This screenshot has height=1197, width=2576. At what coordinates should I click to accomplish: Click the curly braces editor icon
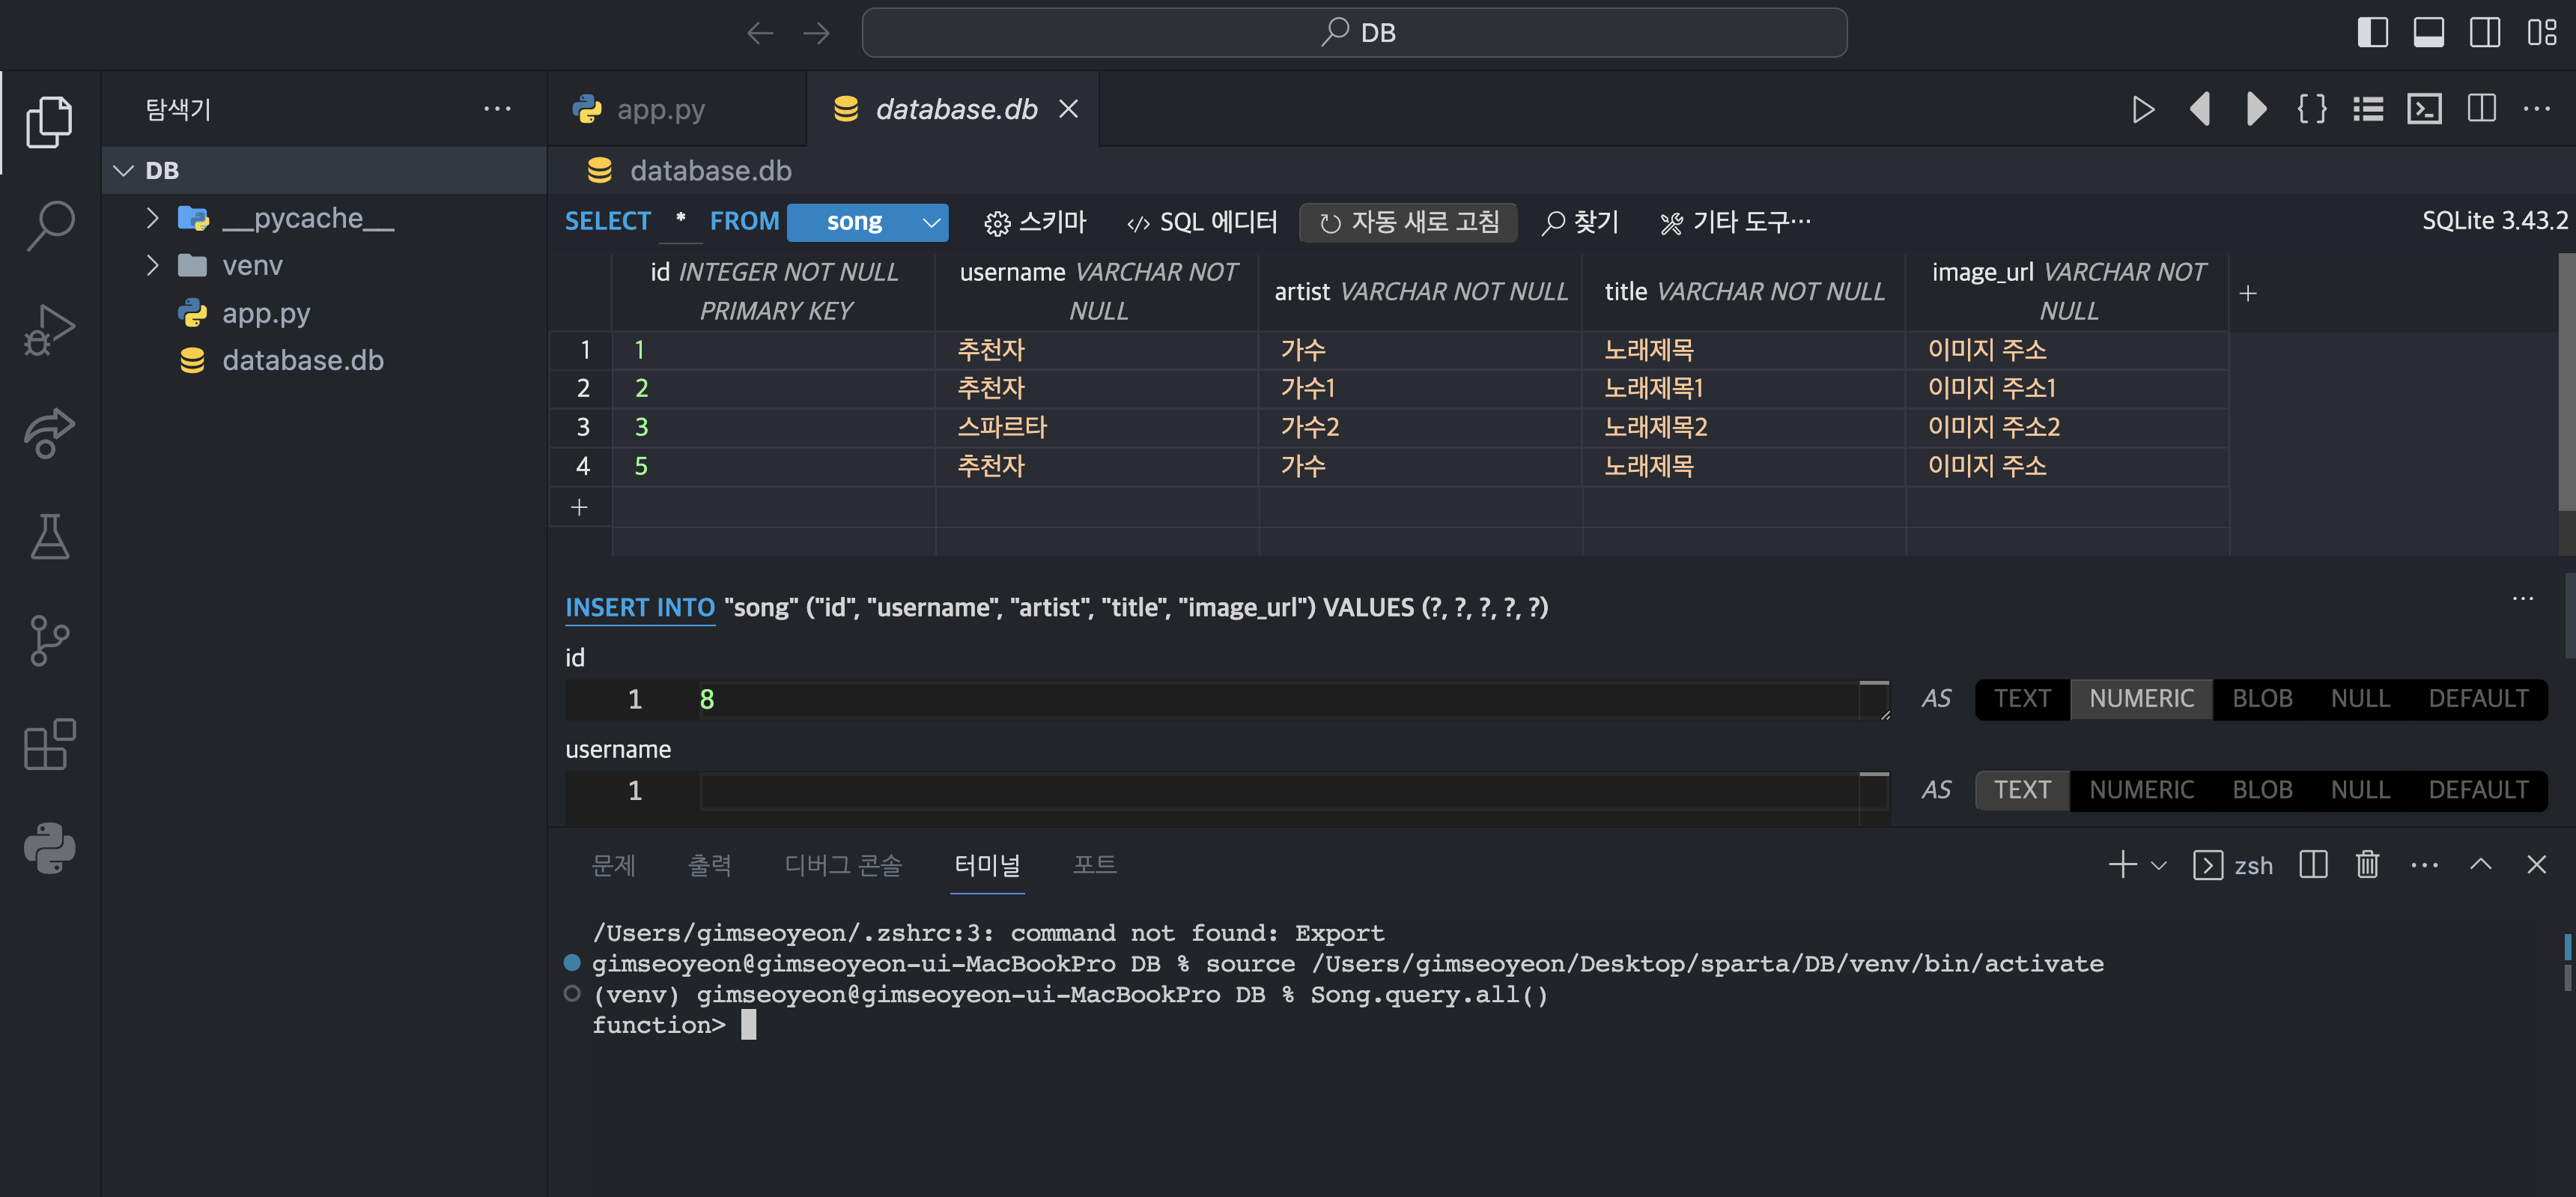tap(2312, 109)
